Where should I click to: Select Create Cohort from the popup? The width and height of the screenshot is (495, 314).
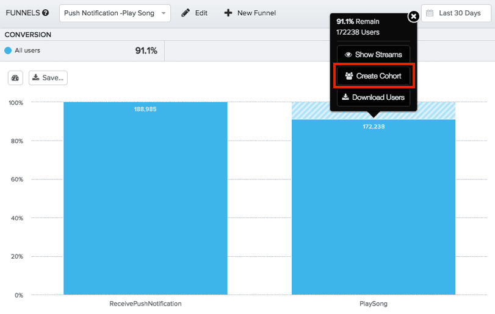pyautogui.click(x=373, y=76)
